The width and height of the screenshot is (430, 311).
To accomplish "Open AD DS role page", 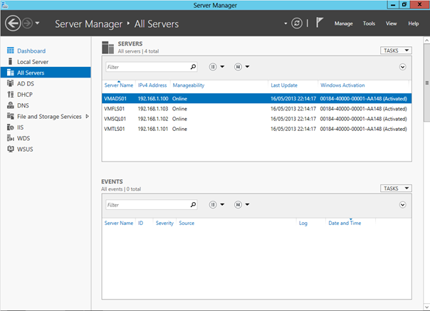I will click(x=26, y=84).
